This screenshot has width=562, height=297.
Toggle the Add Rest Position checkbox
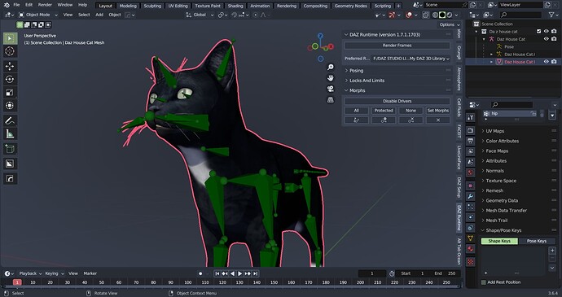484,282
